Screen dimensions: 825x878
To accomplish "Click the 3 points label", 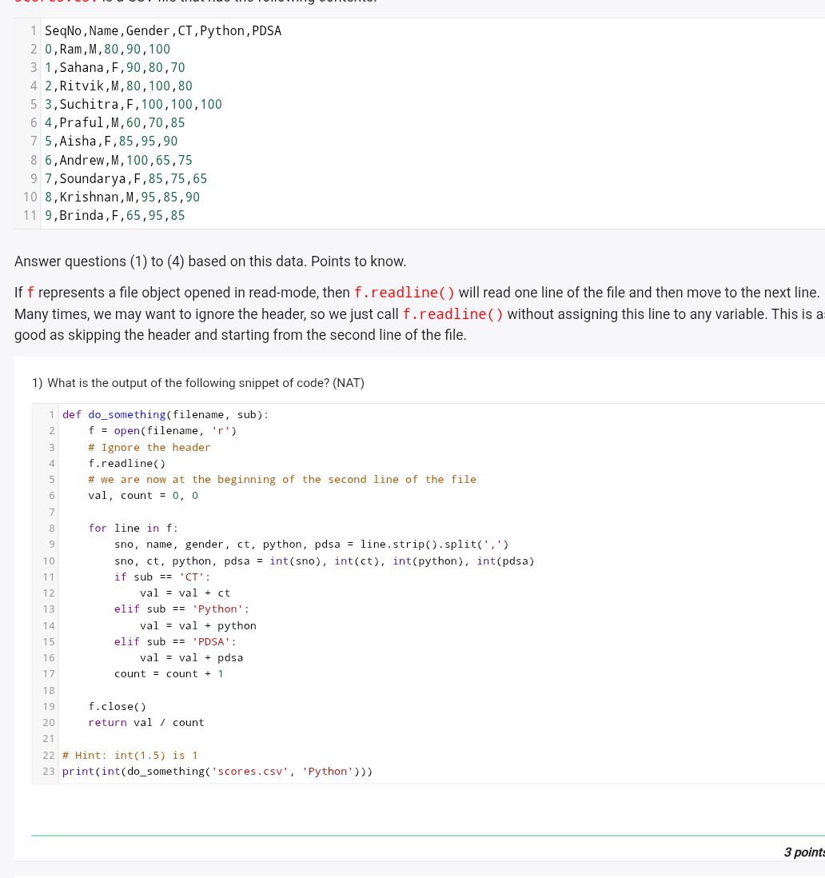I will coord(803,852).
